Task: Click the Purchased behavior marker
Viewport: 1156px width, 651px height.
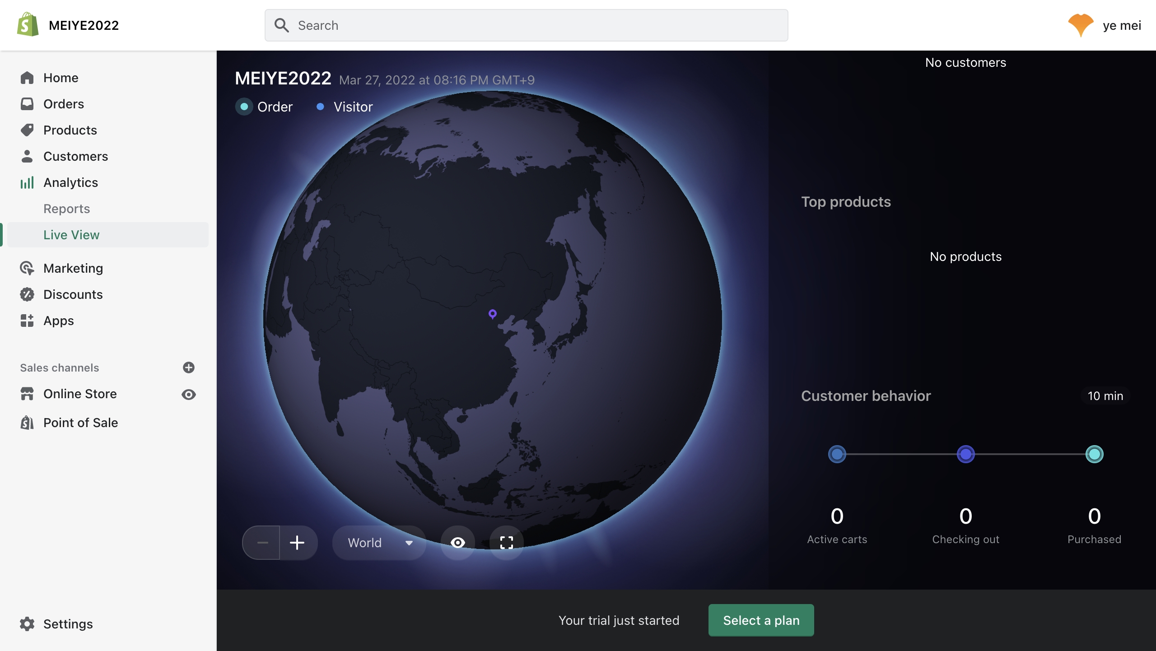Action: (x=1095, y=454)
